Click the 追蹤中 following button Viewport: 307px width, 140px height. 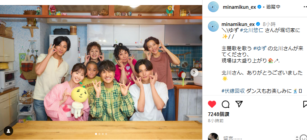coord(273,7)
